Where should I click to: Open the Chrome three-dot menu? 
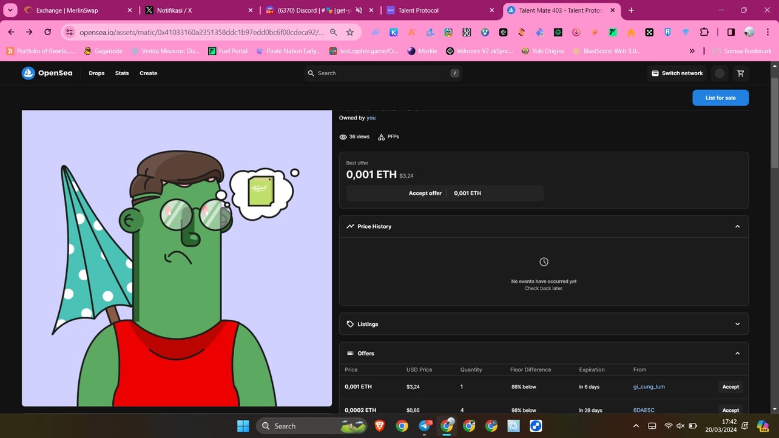click(767, 32)
